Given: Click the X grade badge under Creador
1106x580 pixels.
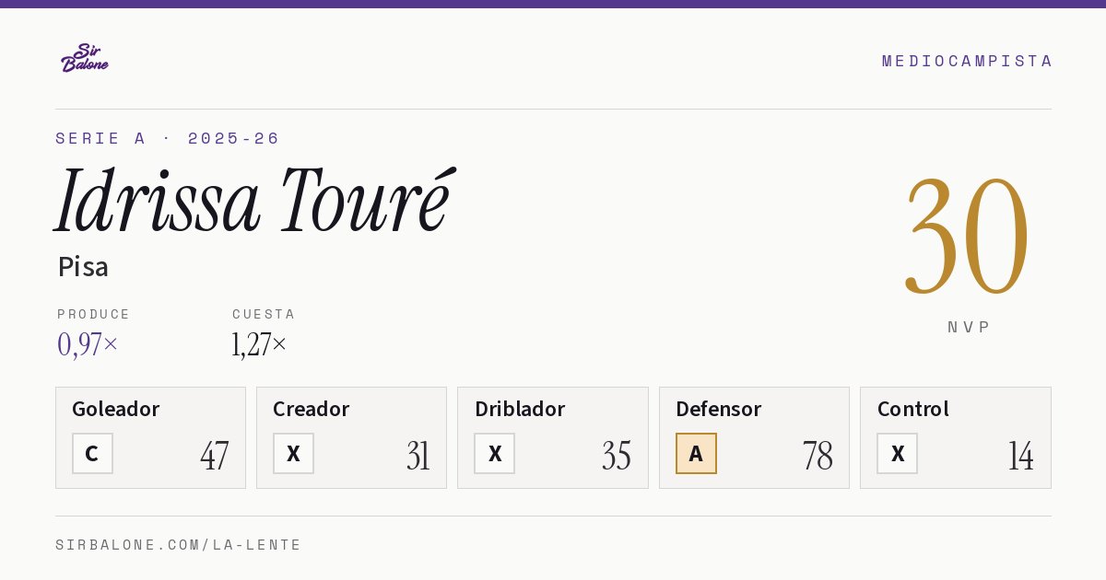Looking at the screenshot, I should pyautogui.click(x=293, y=454).
